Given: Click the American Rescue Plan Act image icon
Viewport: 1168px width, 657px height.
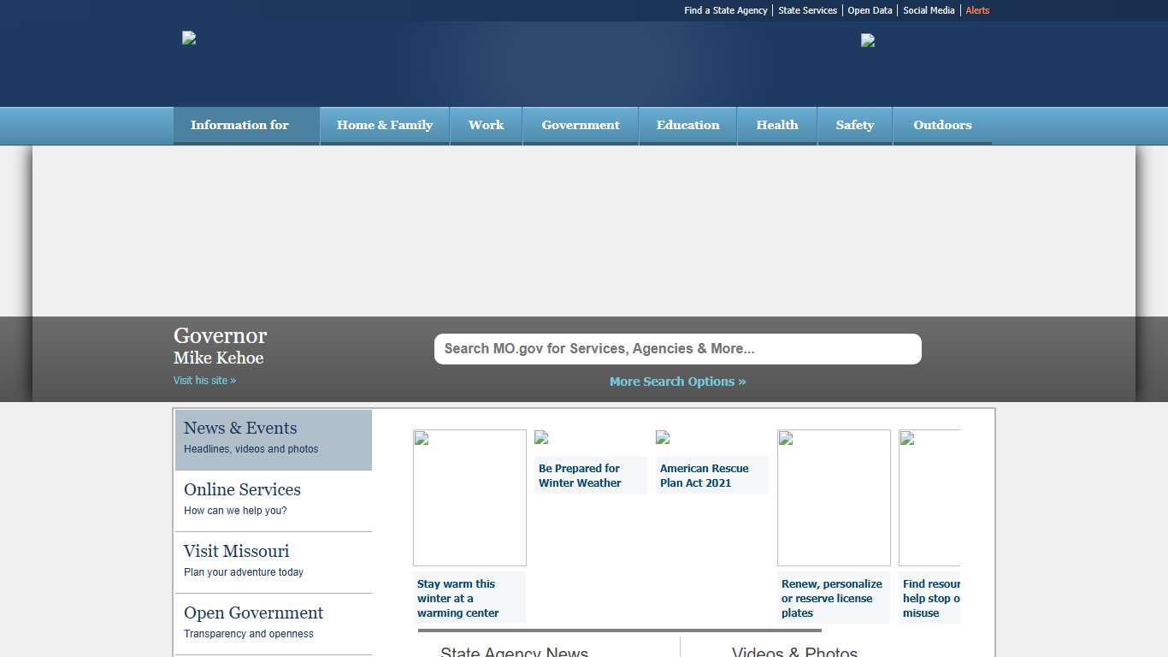Looking at the screenshot, I should click(663, 437).
